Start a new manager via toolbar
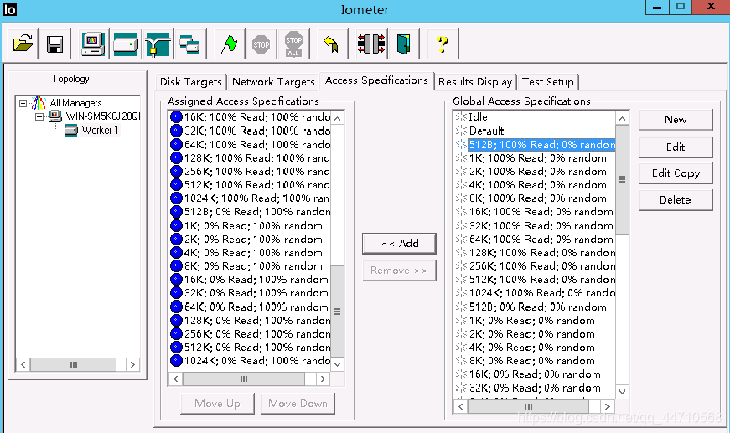Image resolution: width=730 pixels, height=433 pixels. click(93, 44)
